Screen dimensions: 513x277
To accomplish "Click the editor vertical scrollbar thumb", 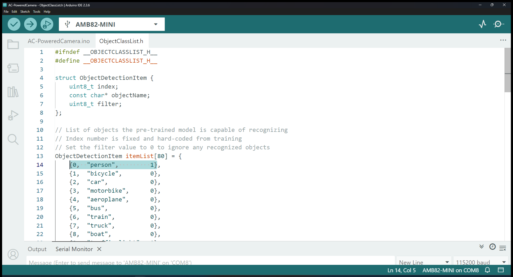I will click(x=507, y=70).
